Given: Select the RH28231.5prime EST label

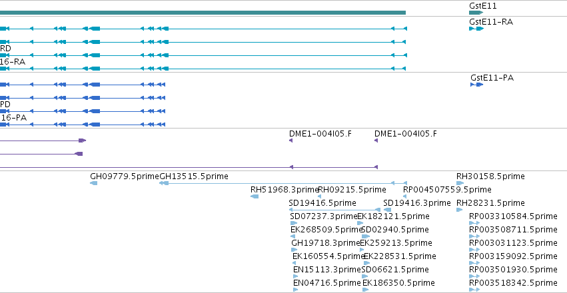Looking at the screenshot, I should (490, 203).
